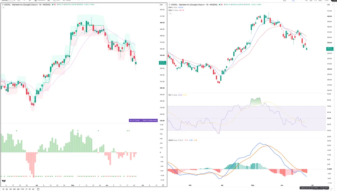Click the 10 M label on volume delta scale

161,129
